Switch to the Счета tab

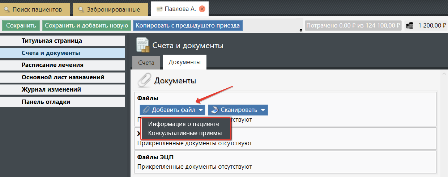point(146,63)
